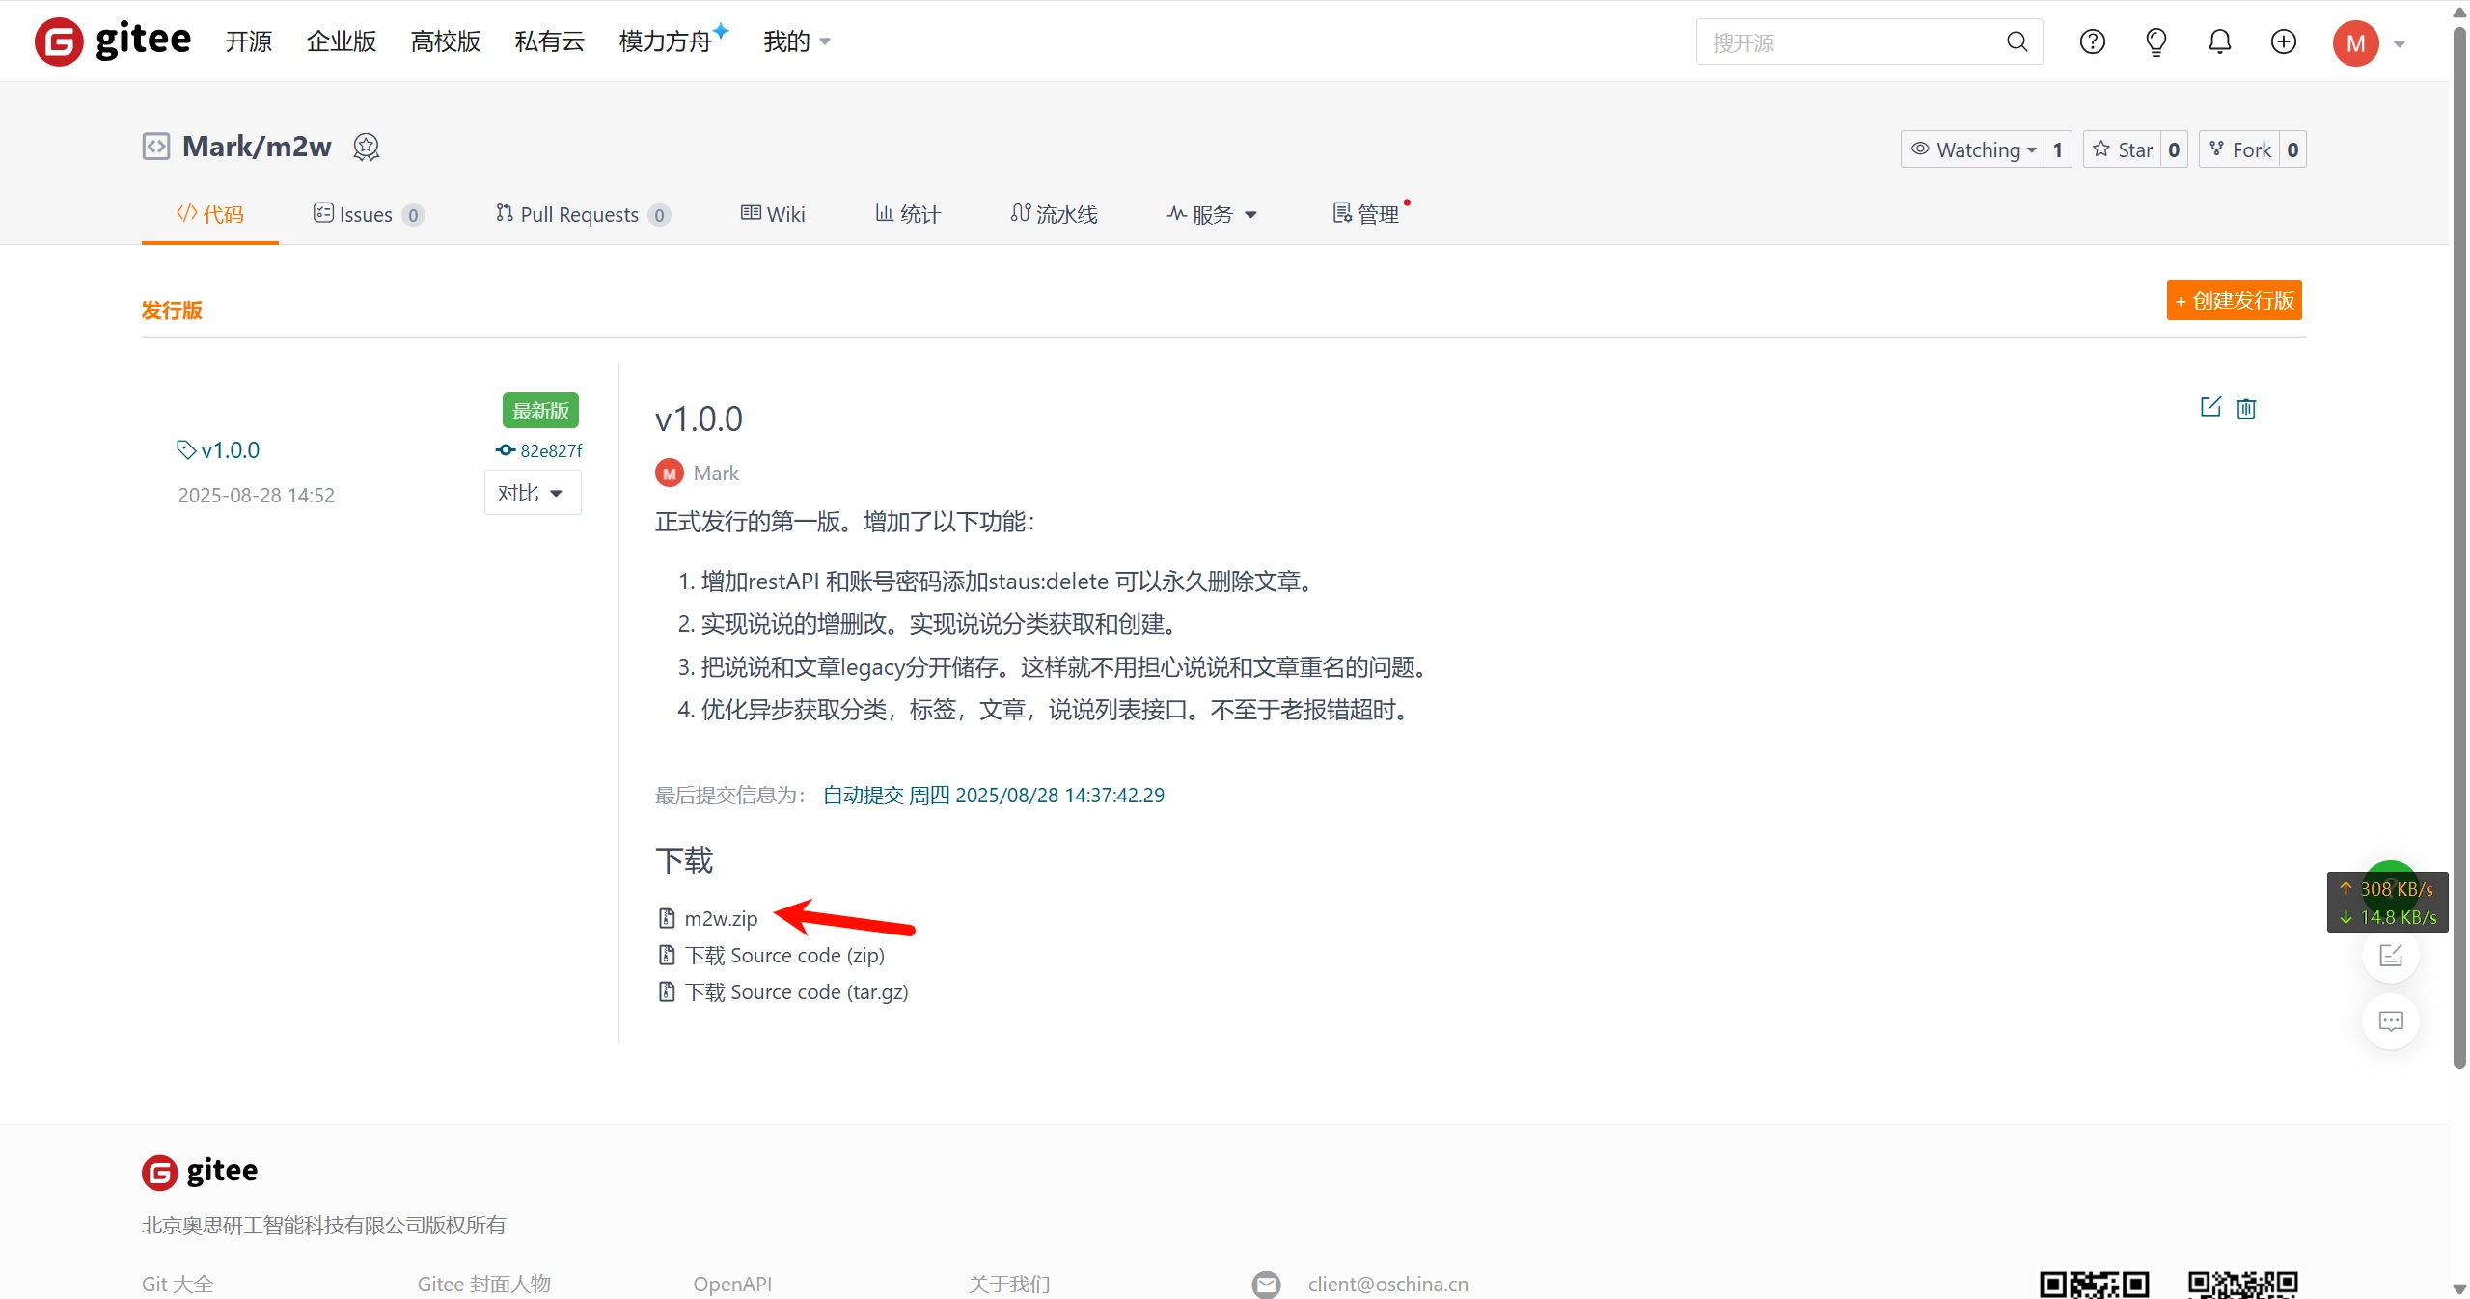Open the floating chat message button
Viewport: 2470px width, 1299px height.
[x=2390, y=1021]
